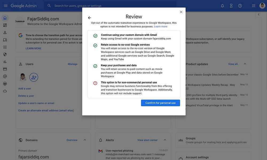Click the search magnifier icon

(49, 6)
